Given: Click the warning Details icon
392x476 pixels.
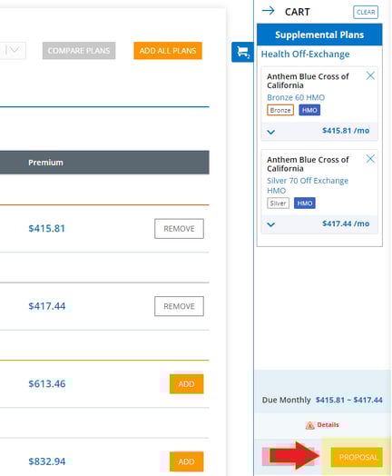Looking at the screenshot, I should pos(309,425).
